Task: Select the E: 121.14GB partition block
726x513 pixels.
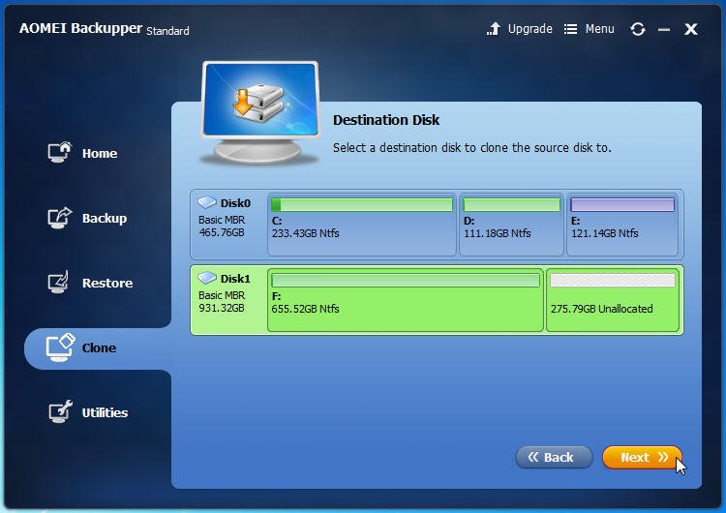Action: coord(622,225)
